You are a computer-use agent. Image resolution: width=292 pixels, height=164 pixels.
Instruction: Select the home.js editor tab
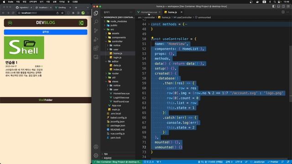point(172,12)
